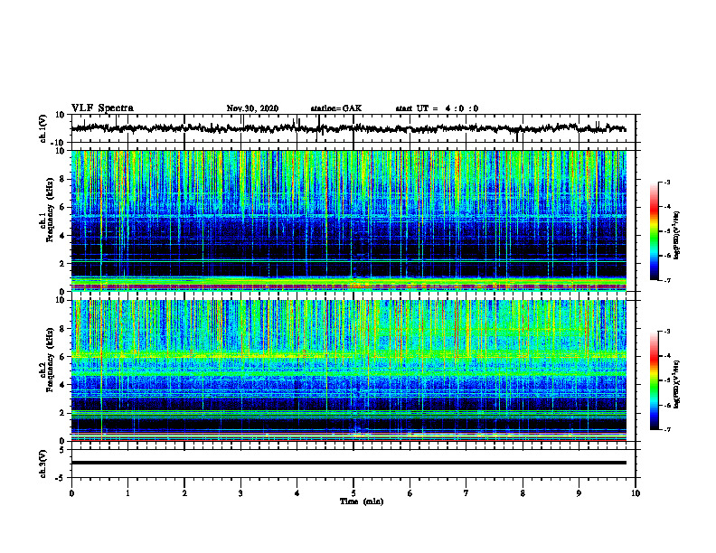This screenshot has width=716, height=553.
Task: Click the 'Time (min)' x-axis label
Action: [362, 501]
